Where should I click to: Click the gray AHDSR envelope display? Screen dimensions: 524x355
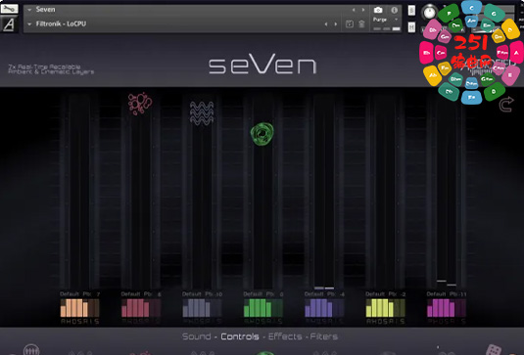[x=202, y=308]
